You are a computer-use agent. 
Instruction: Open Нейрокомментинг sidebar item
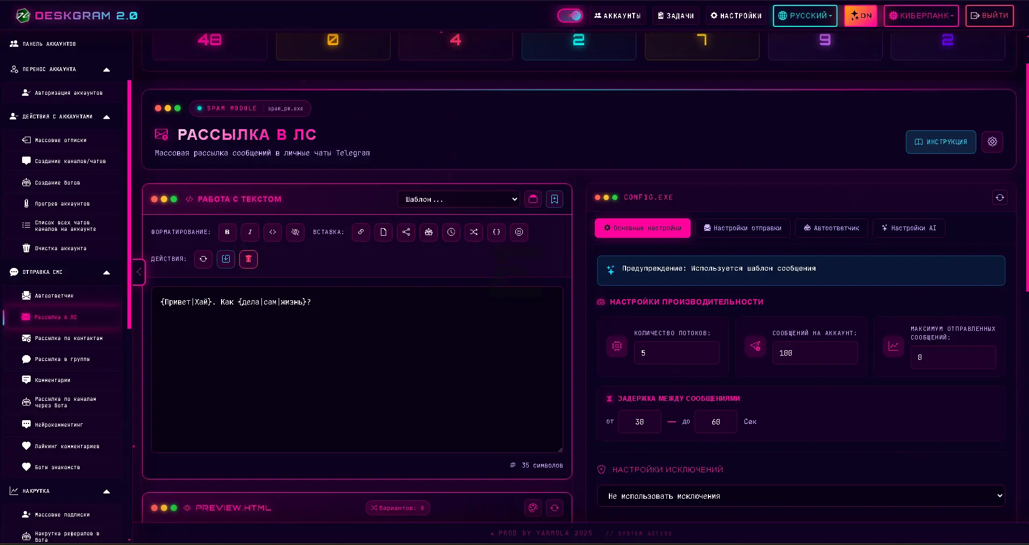(62, 424)
